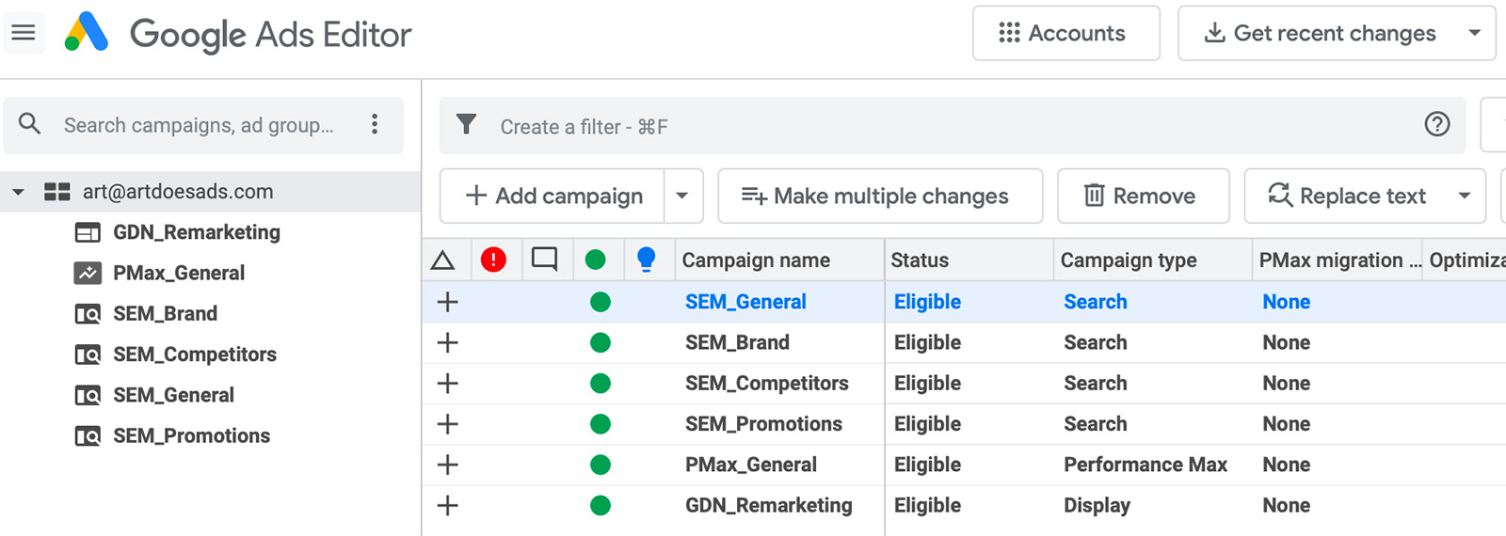Click Display campaign type cell
This screenshot has height=536, width=1506.
[1097, 505]
